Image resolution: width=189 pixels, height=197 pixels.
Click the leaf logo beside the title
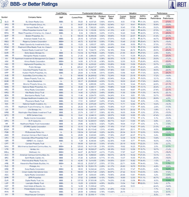[x=5, y=4]
